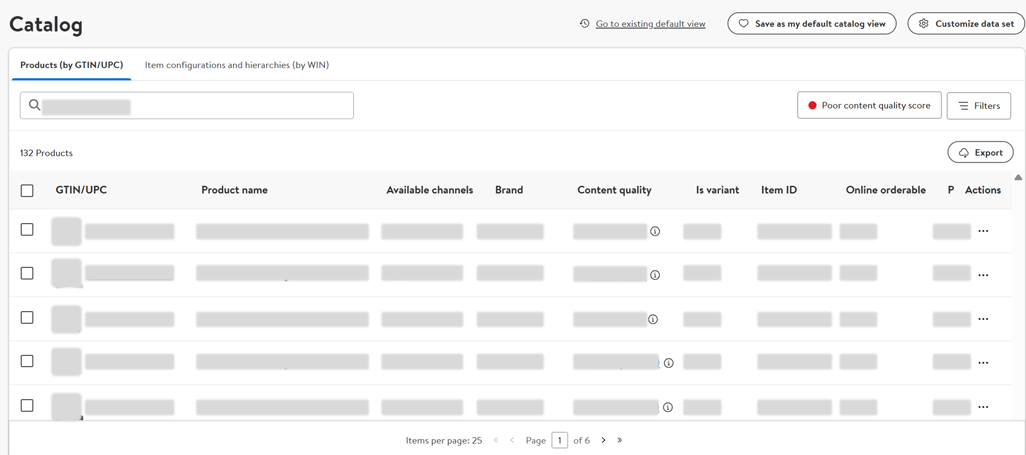Open the three-dot menu in fourth row

[x=983, y=363]
